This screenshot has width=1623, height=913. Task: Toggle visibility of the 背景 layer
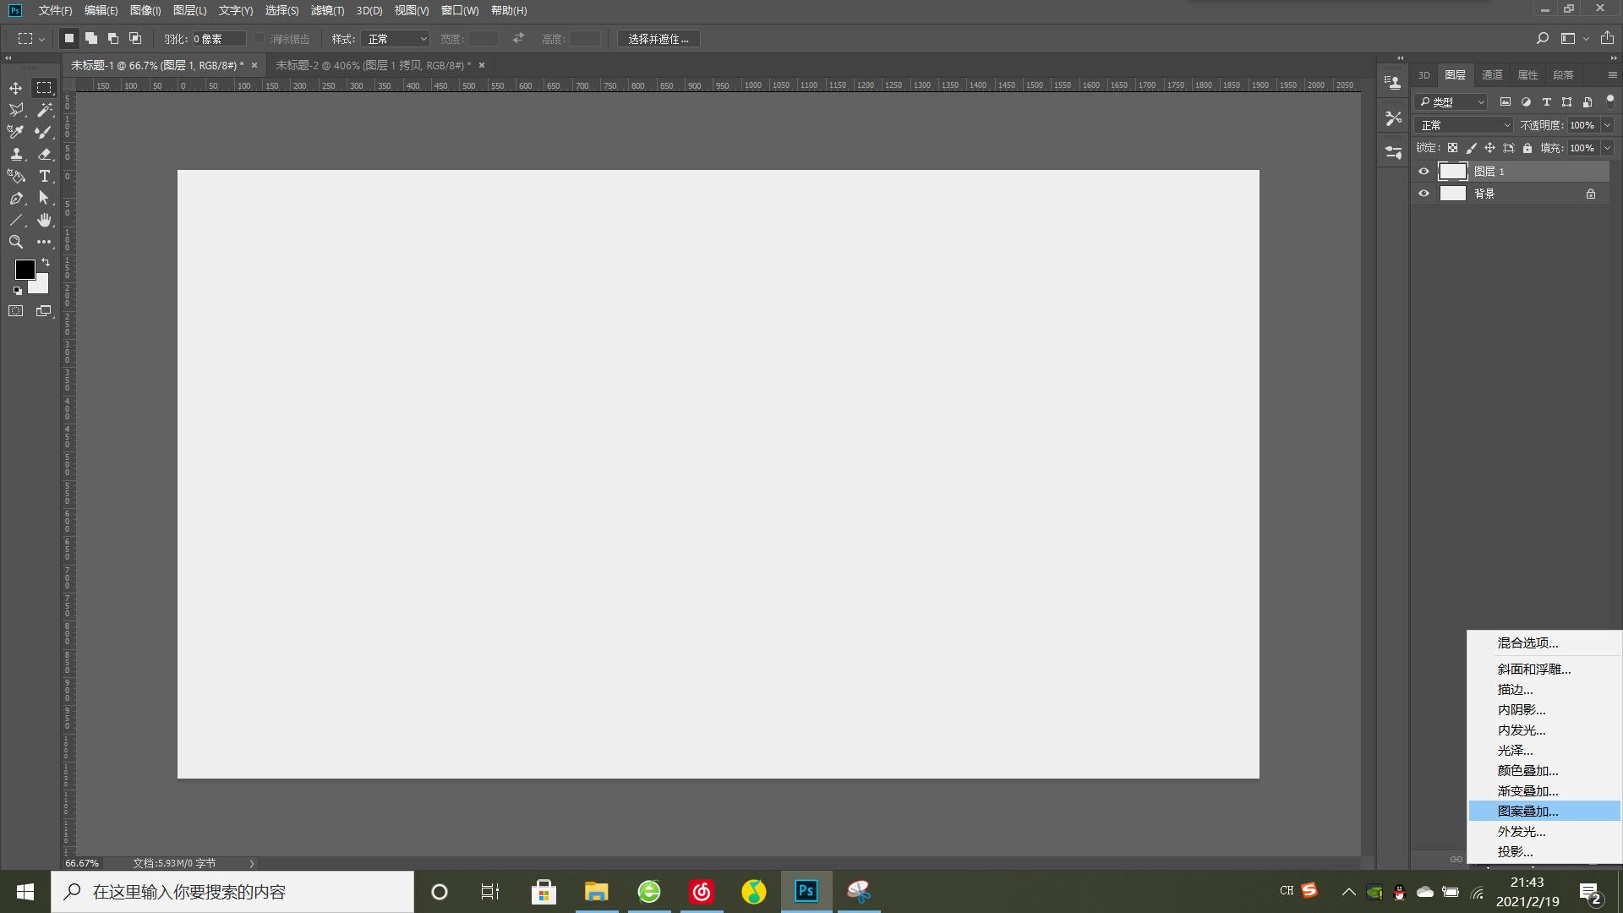pos(1424,194)
